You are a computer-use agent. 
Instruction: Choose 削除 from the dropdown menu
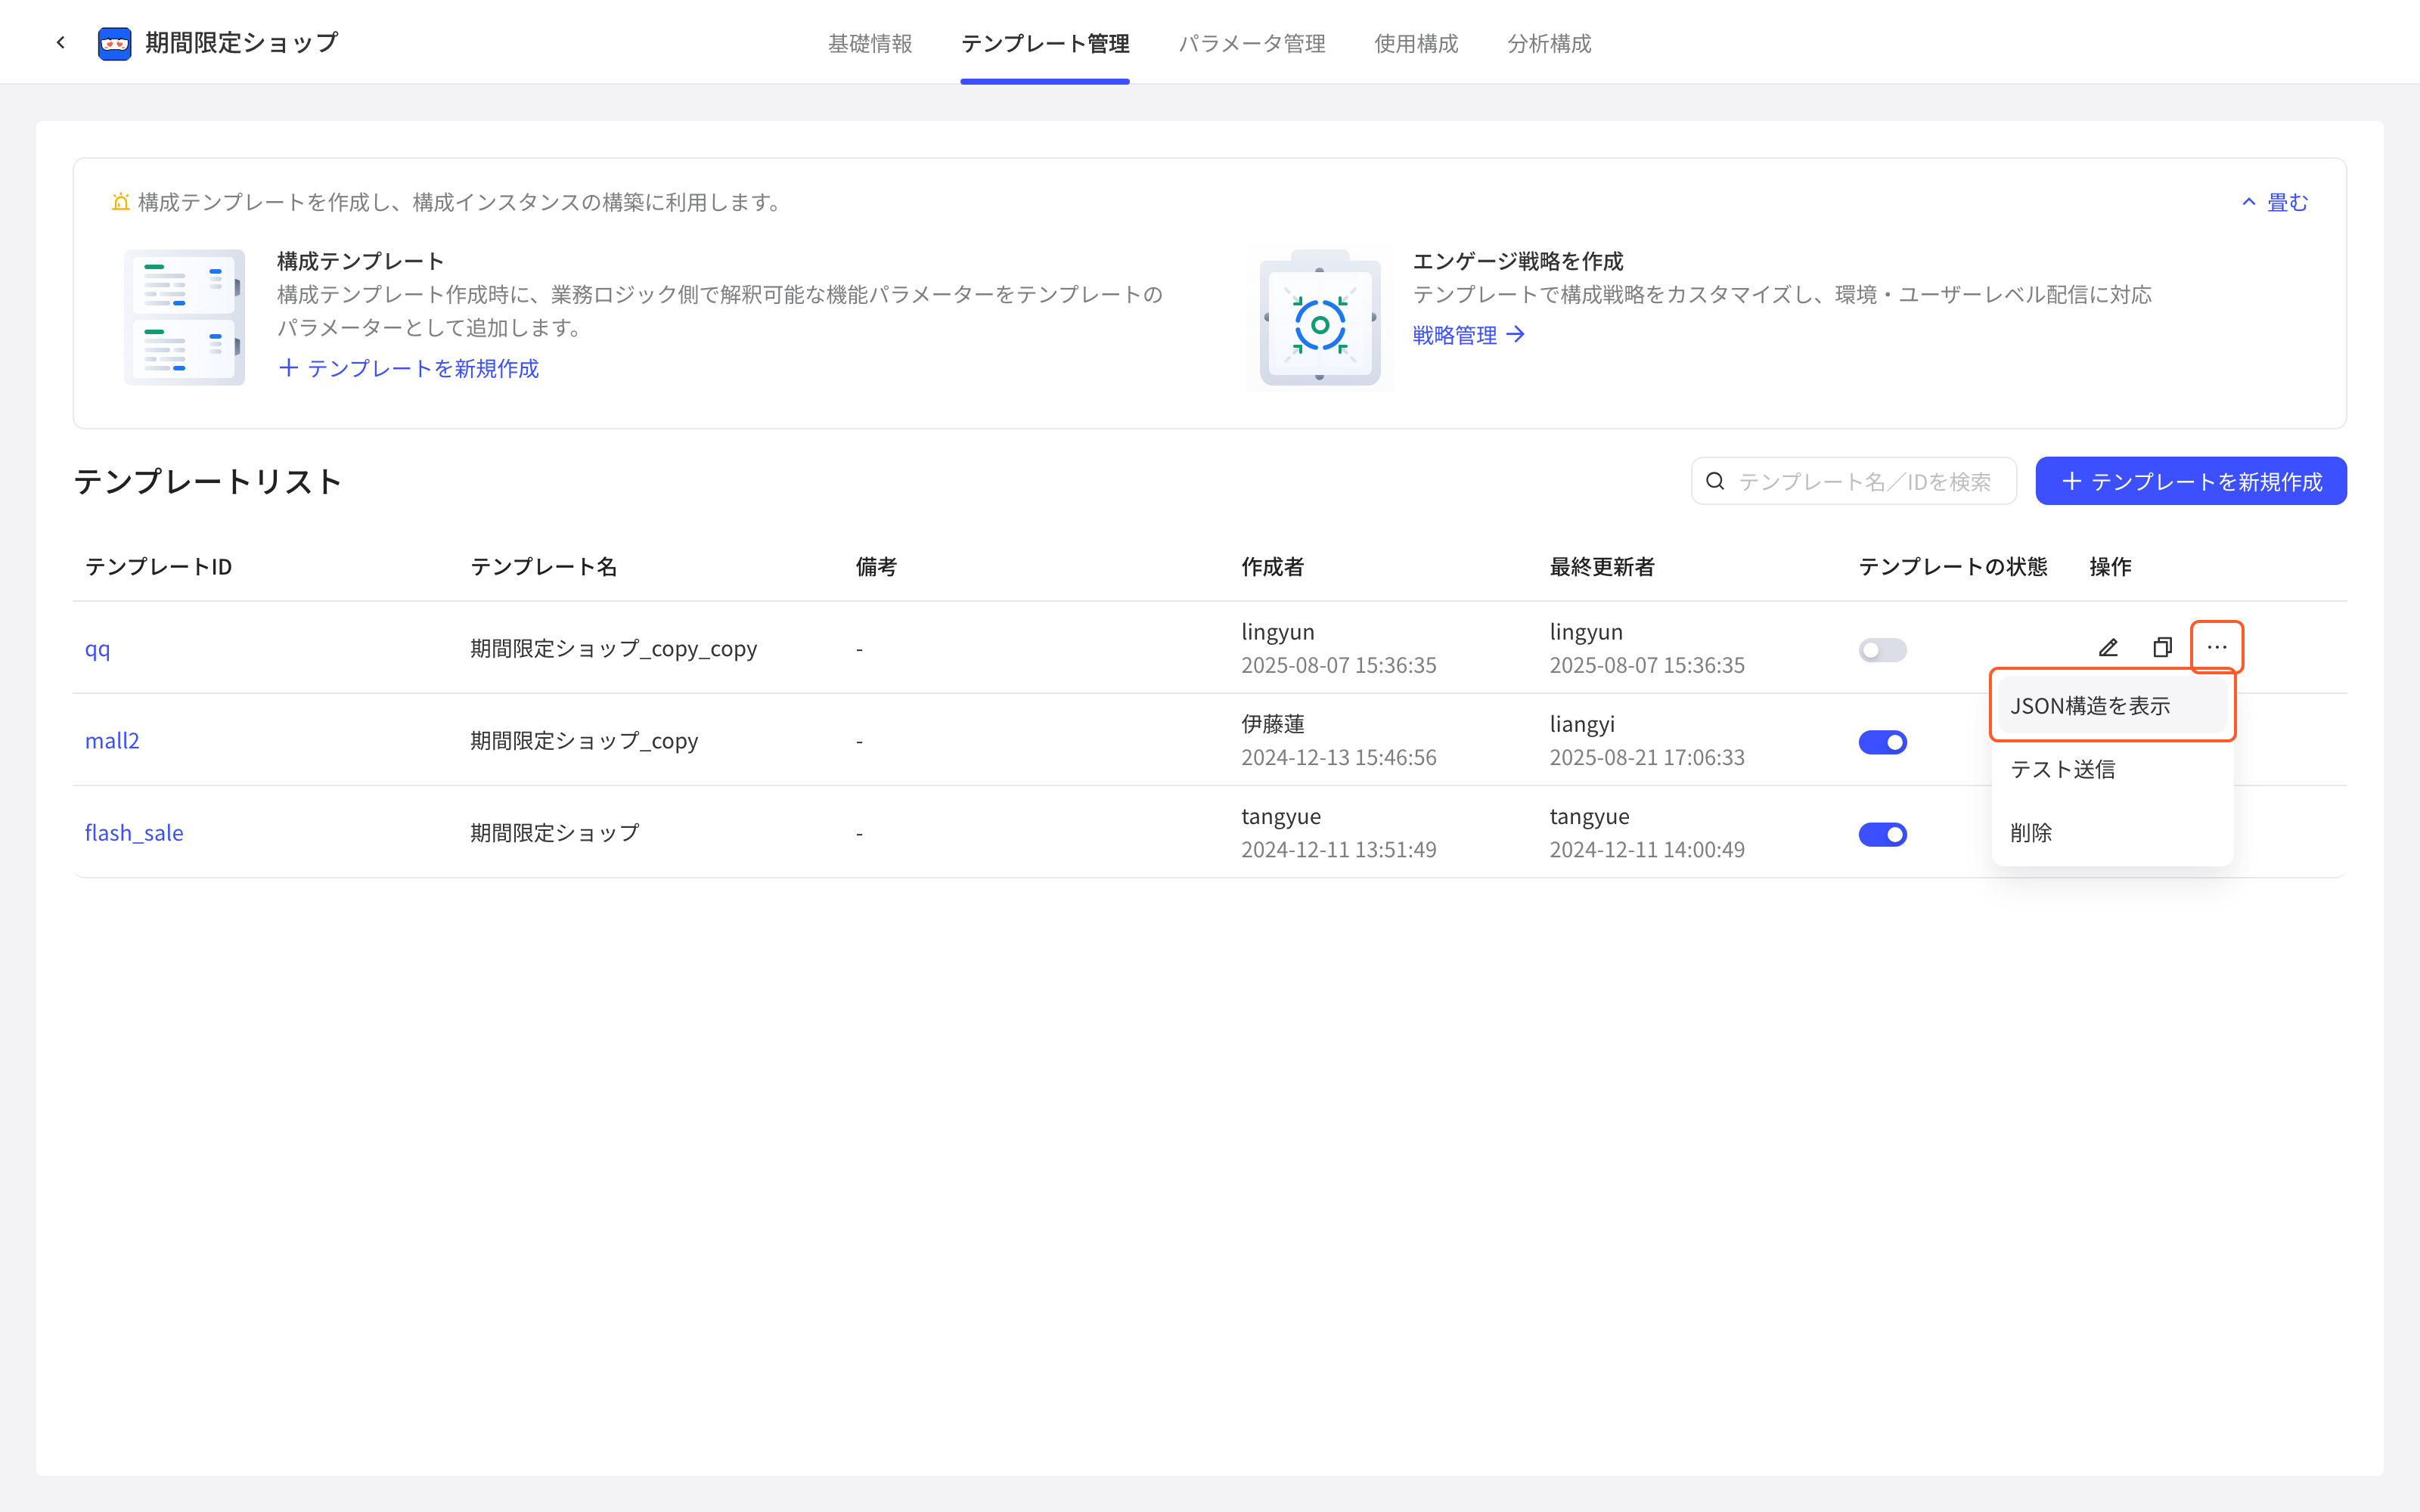[x=2112, y=833]
